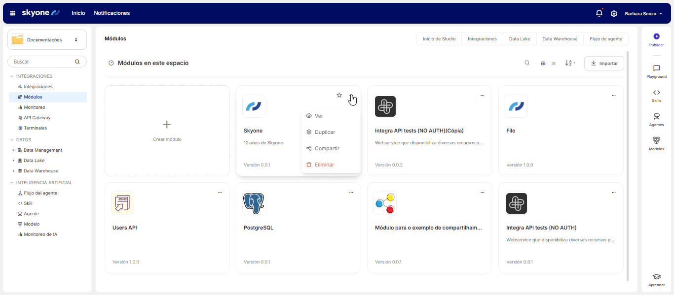Choose Eliminar in the context menu
The image size is (674, 295).
tap(324, 164)
